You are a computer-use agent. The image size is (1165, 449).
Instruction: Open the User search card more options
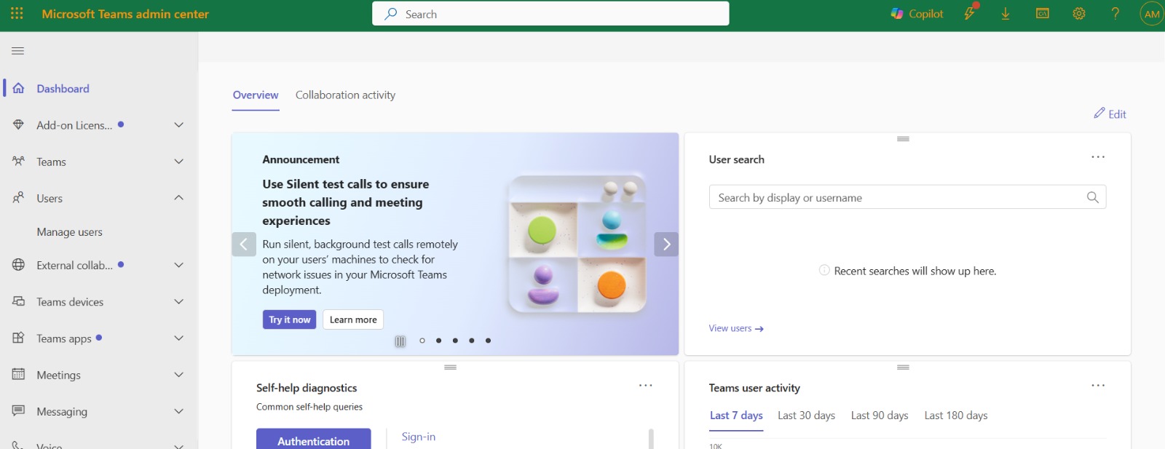[1098, 157]
